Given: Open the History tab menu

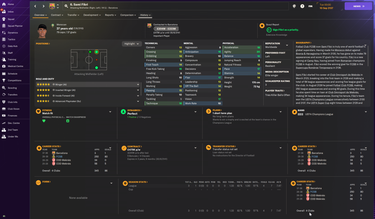Looking at the screenshot, I should 146,15.
